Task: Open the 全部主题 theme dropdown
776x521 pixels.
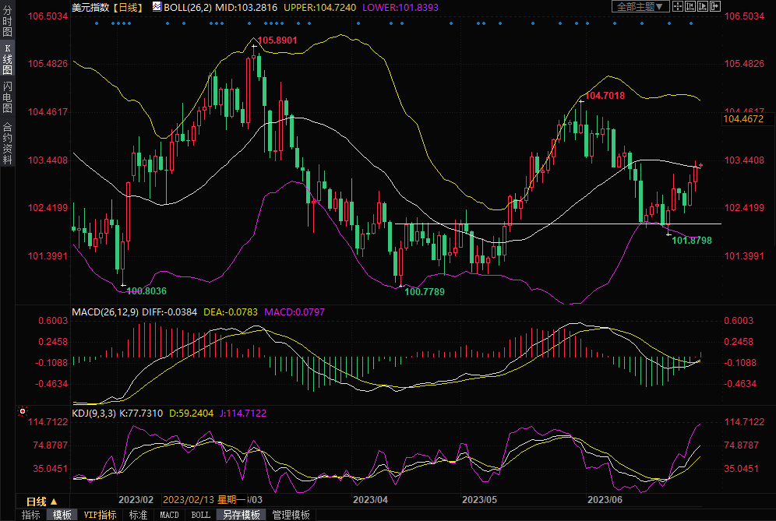Action: pyautogui.click(x=640, y=6)
